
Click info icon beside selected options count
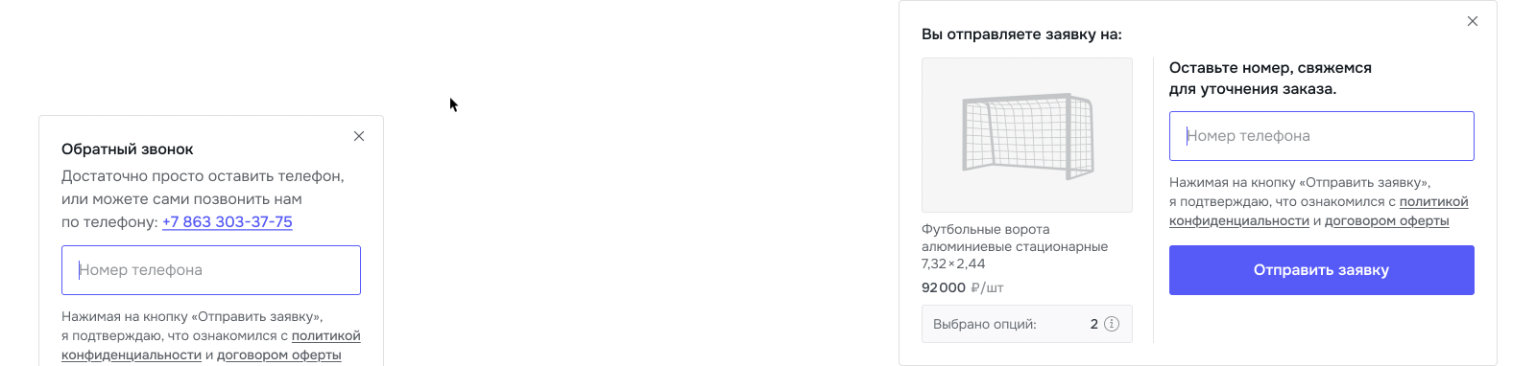[1112, 324]
